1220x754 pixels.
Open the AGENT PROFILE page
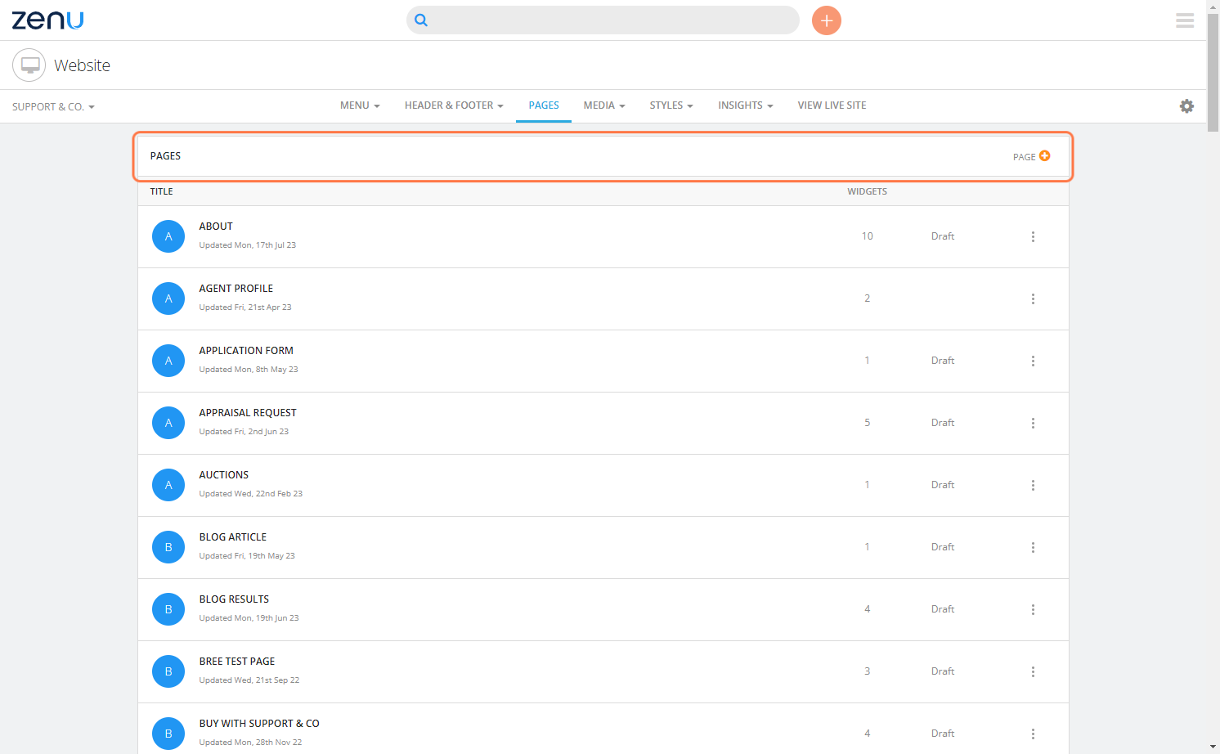pyautogui.click(x=236, y=289)
